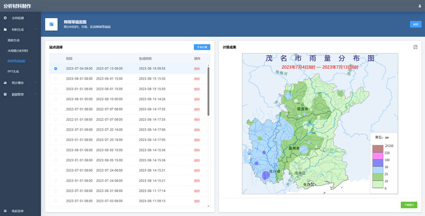Click the 材料生成 folder icon in sidebar
This screenshot has width=425, height=216.
(5, 30)
